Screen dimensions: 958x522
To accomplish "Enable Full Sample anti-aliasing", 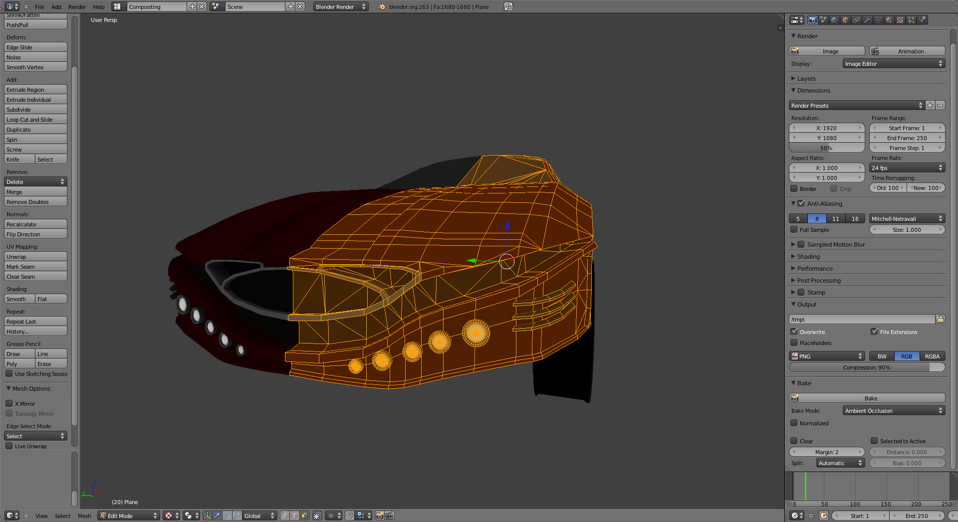I will (794, 229).
